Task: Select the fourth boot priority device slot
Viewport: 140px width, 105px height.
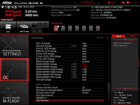Action: coord(77,28)
